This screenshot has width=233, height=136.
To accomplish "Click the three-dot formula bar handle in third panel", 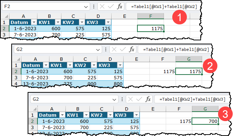I will pyautogui.click(x=122, y=99).
